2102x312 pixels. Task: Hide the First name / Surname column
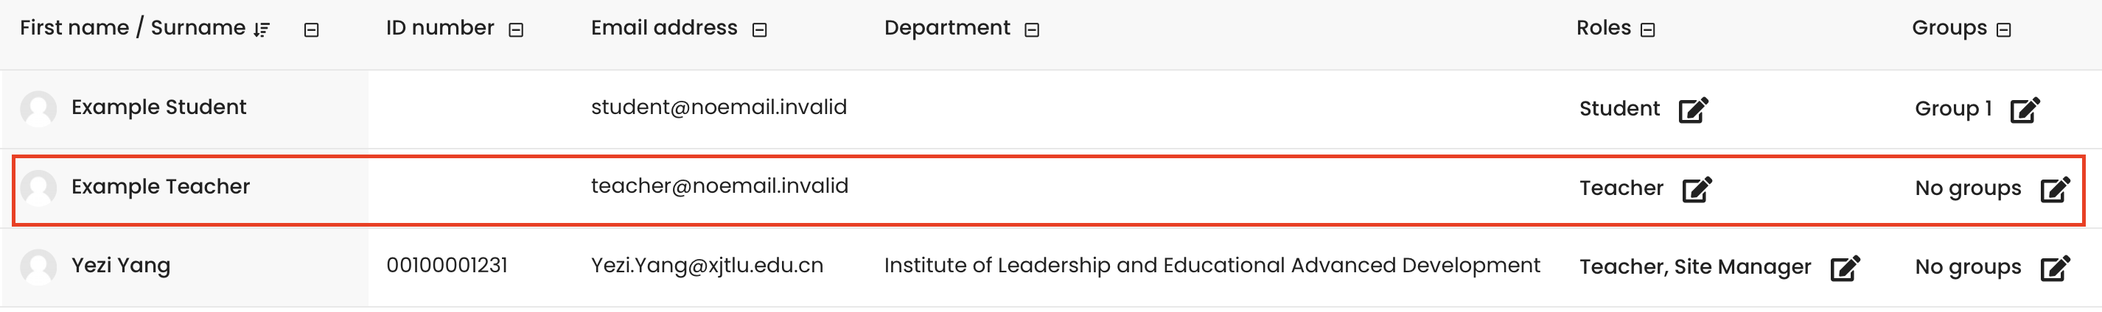(311, 30)
